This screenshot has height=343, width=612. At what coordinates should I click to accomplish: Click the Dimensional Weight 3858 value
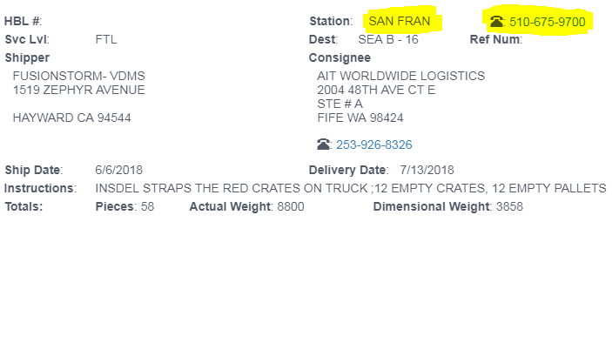click(x=509, y=206)
